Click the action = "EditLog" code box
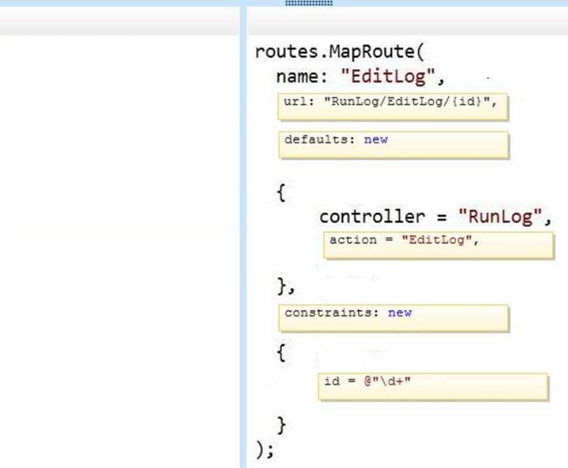568x468 pixels. tap(438, 245)
